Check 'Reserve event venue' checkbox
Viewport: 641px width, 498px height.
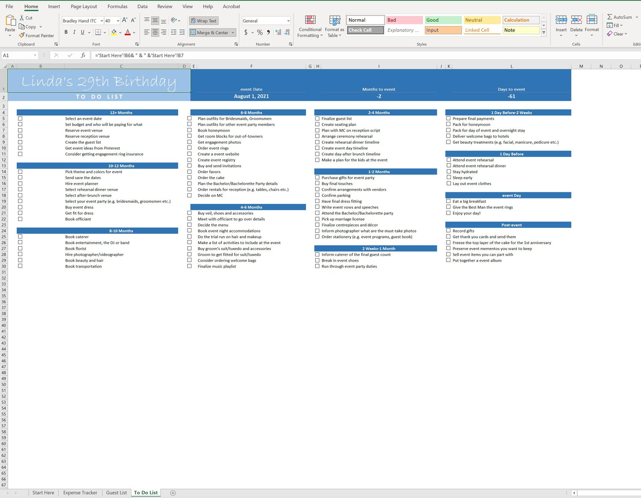click(20, 130)
